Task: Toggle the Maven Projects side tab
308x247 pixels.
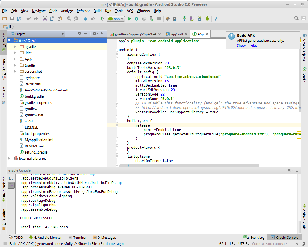Action: 304,47
